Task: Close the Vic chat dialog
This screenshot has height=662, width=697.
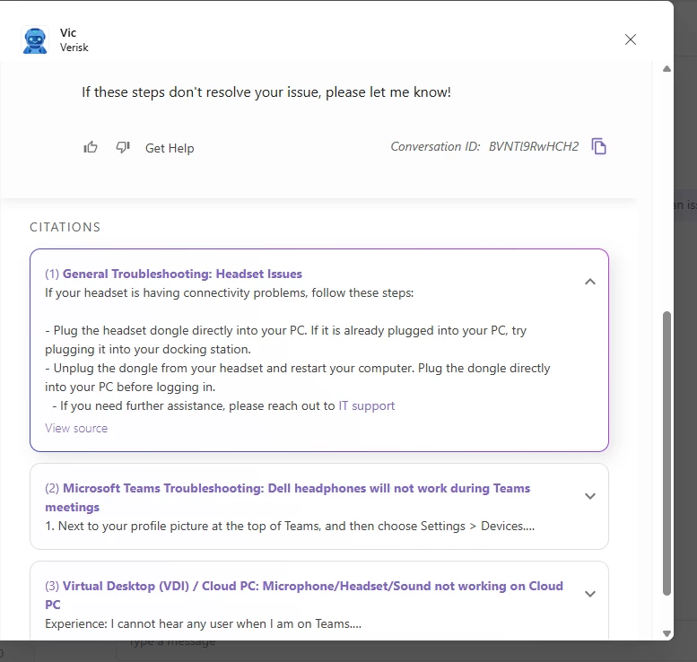Action: pyautogui.click(x=631, y=39)
